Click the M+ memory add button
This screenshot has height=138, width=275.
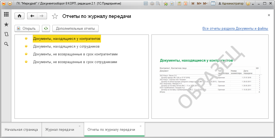[x=199, y=3]
